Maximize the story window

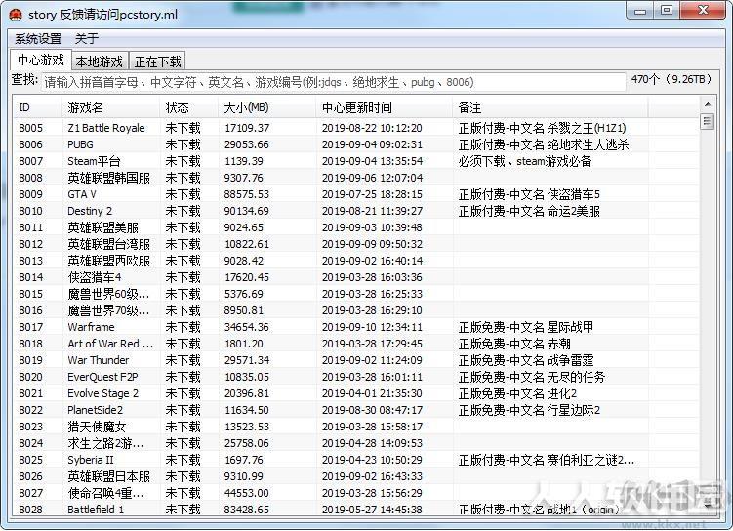(x=667, y=11)
